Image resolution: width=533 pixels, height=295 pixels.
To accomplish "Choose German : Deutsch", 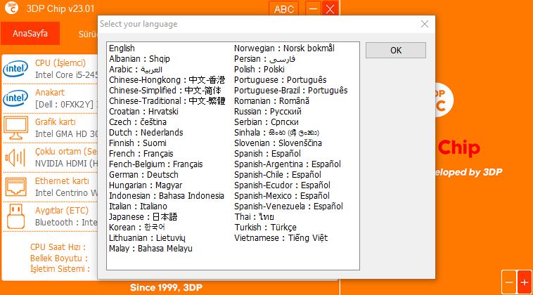I will click(143, 174).
